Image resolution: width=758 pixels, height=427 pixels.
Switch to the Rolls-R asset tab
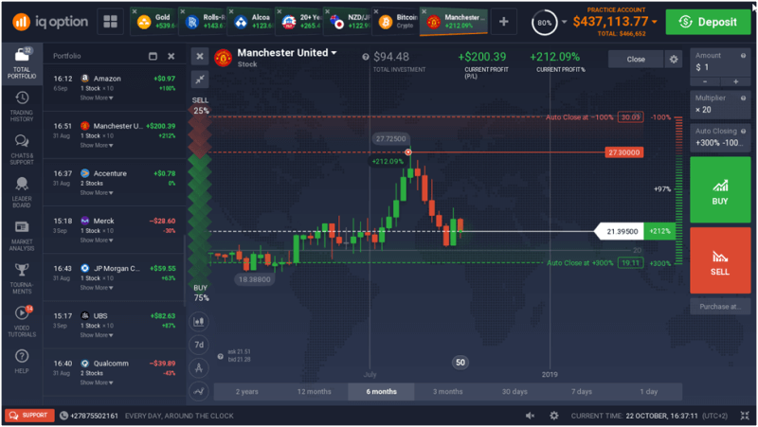tap(202, 22)
